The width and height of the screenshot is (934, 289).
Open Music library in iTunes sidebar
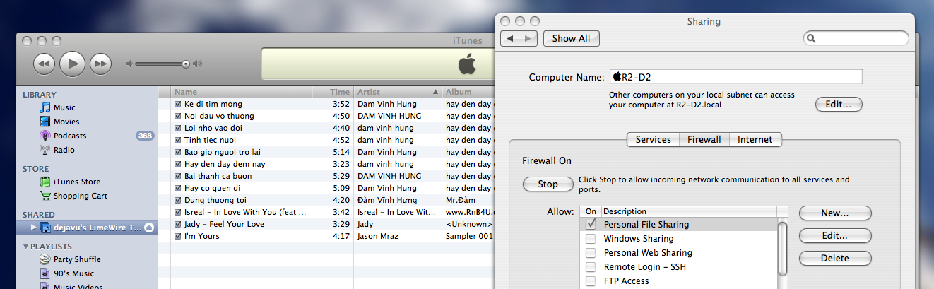pyautogui.click(x=64, y=107)
